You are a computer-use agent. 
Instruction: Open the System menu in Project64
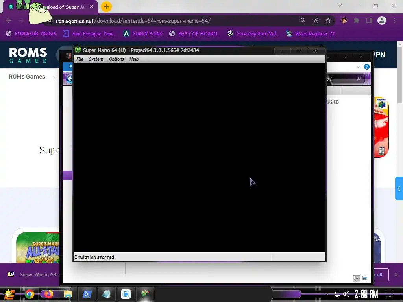[96, 59]
